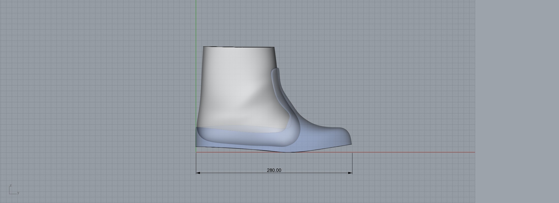Click the y label on the axes icon
559x203 pixels.
(x=18, y=193)
